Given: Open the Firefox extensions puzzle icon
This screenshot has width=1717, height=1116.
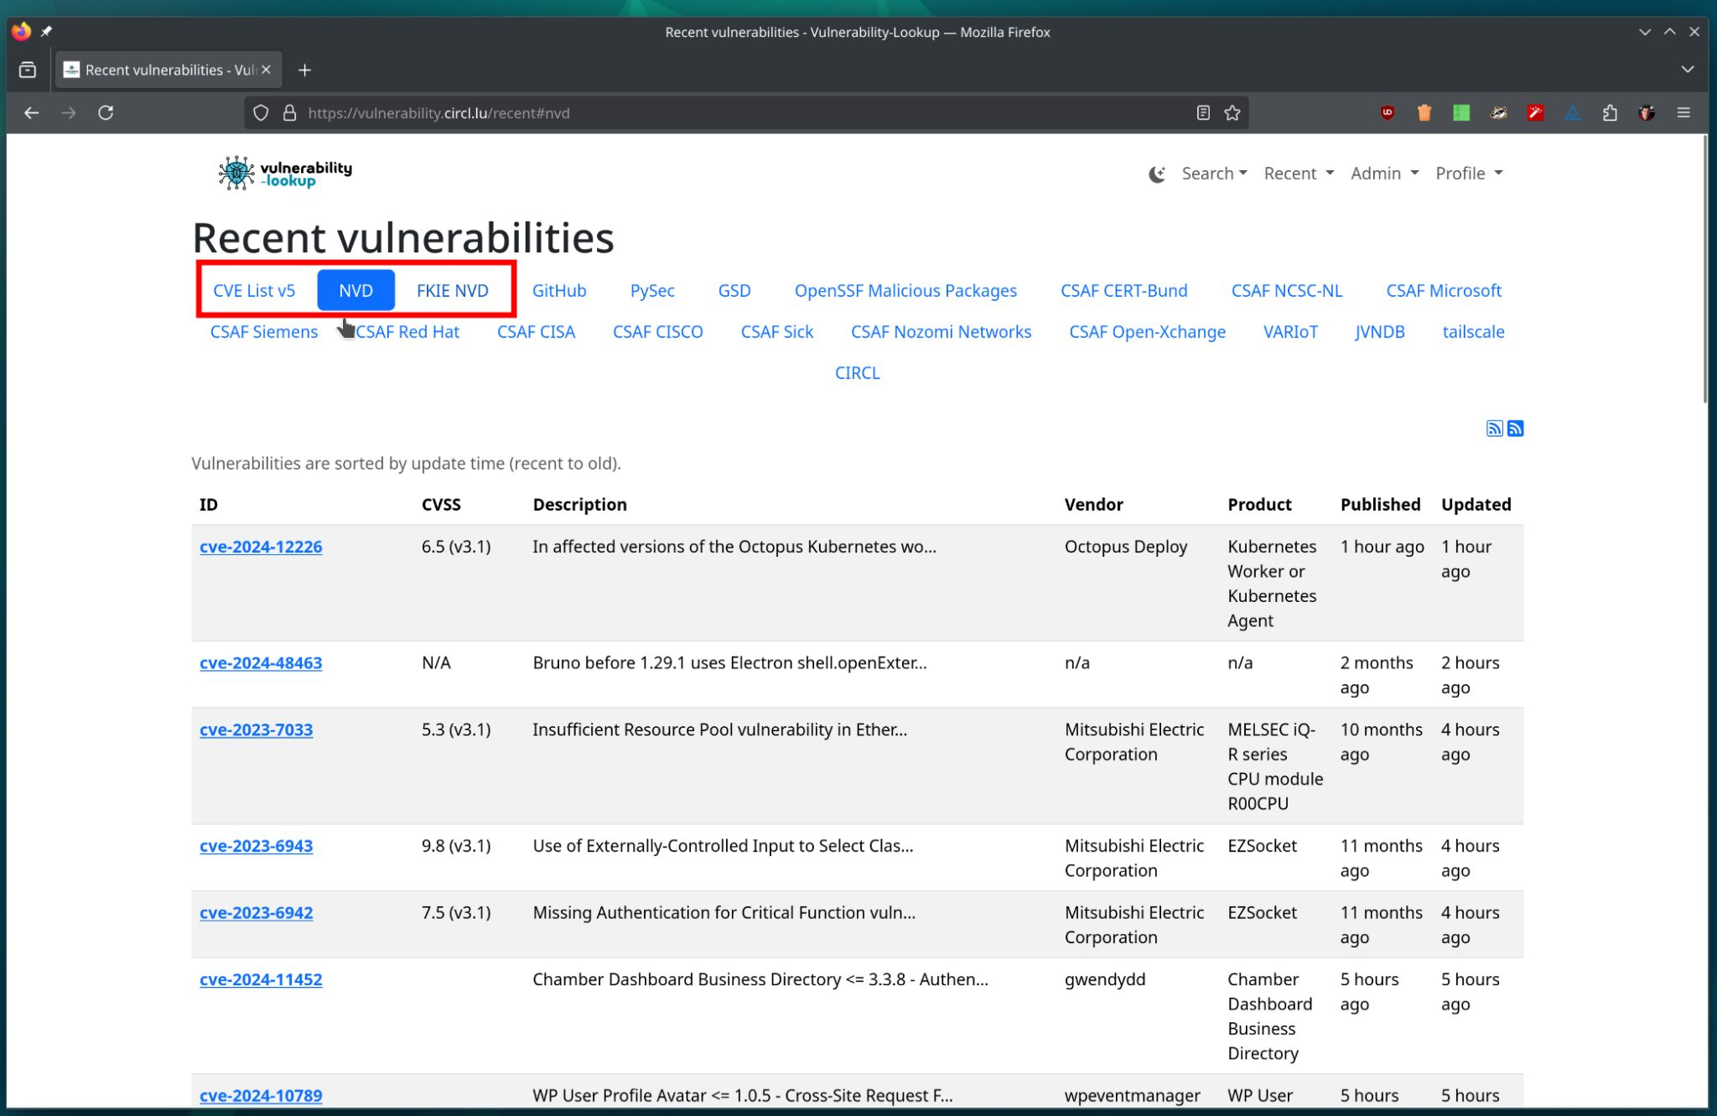Looking at the screenshot, I should [x=1610, y=112].
